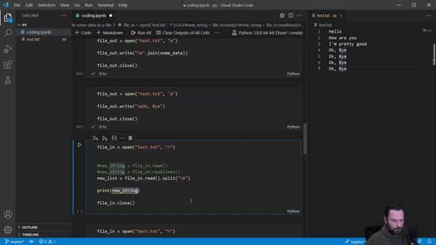The width and height of the screenshot is (436, 245).
Task: Click the notifications bell in status bar
Action: tap(430, 242)
